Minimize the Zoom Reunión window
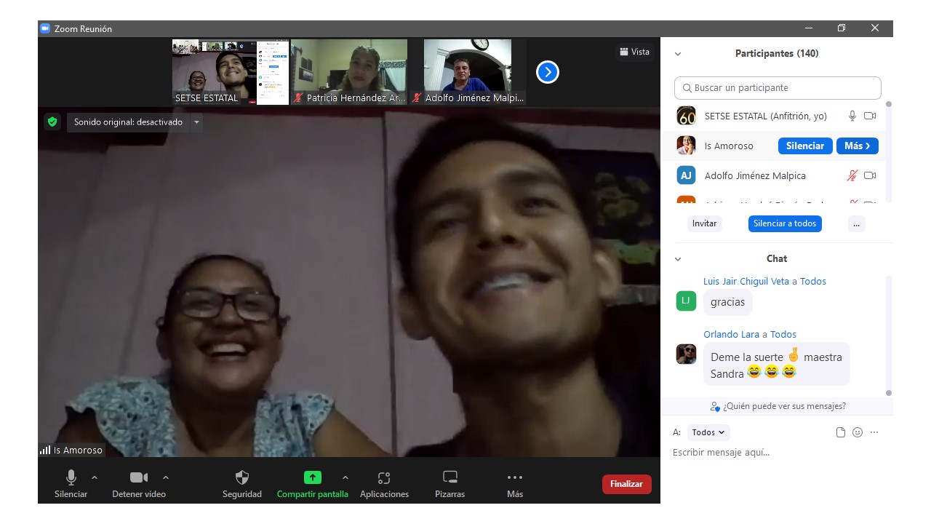Screen dimensions: 931x524 point(809,28)
